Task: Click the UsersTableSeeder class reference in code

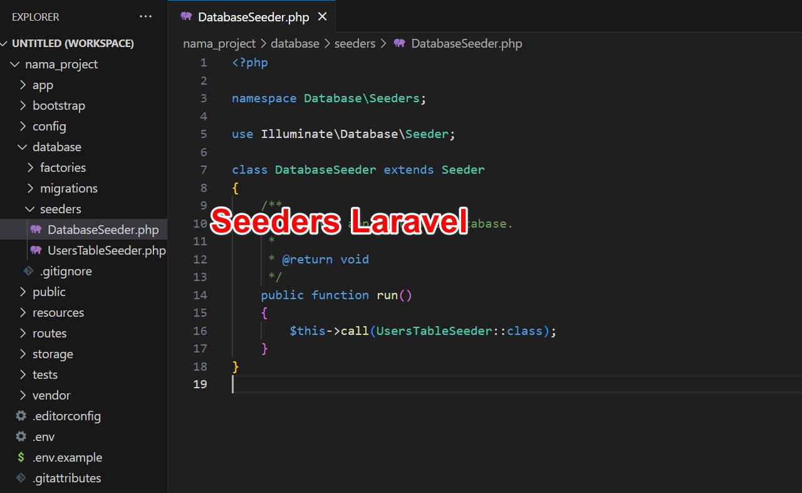Action: pos(434,331)
